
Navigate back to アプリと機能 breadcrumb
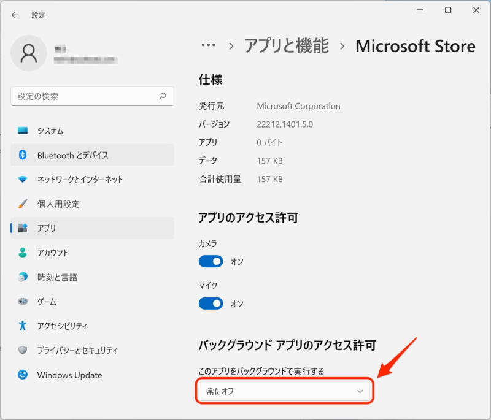click(x=287, y=45)
